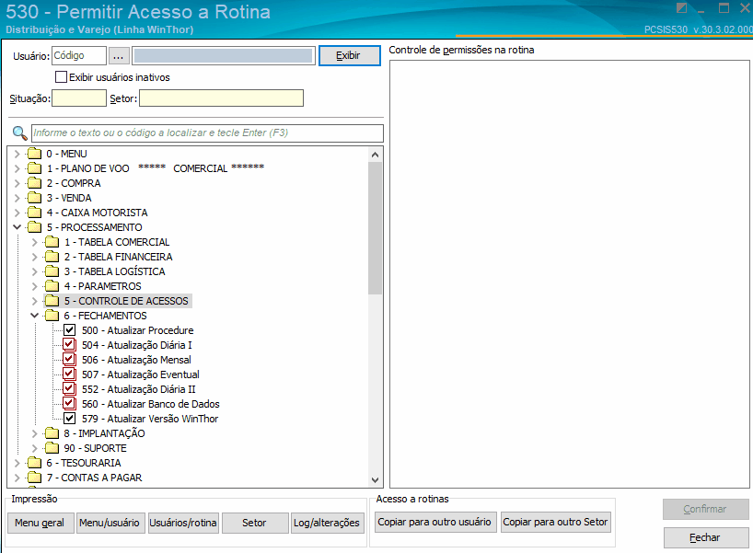
Task: Select 504 - Atualização Diária I text
Action: tap(137, 345)
